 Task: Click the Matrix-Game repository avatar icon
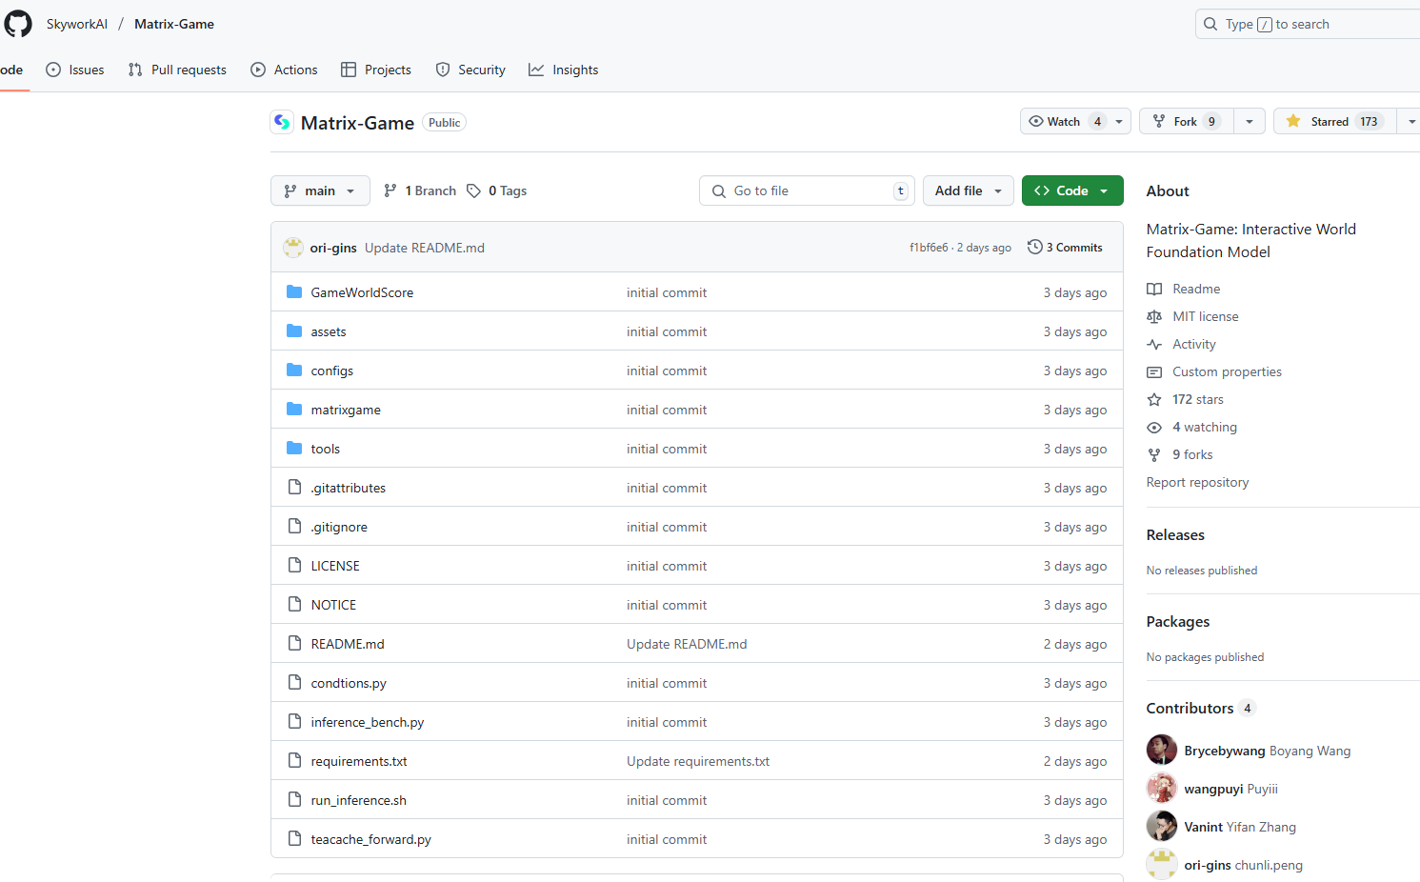(282, 122)
